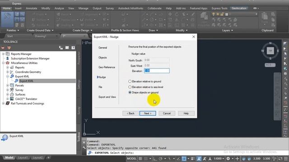Open the 1:1000 annotation scale dropdown
The height and width of the screenshot is (162, 289).
[219, 158]
